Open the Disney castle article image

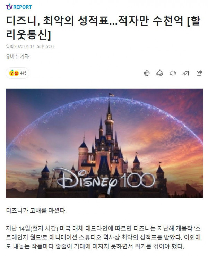point(104,143)
